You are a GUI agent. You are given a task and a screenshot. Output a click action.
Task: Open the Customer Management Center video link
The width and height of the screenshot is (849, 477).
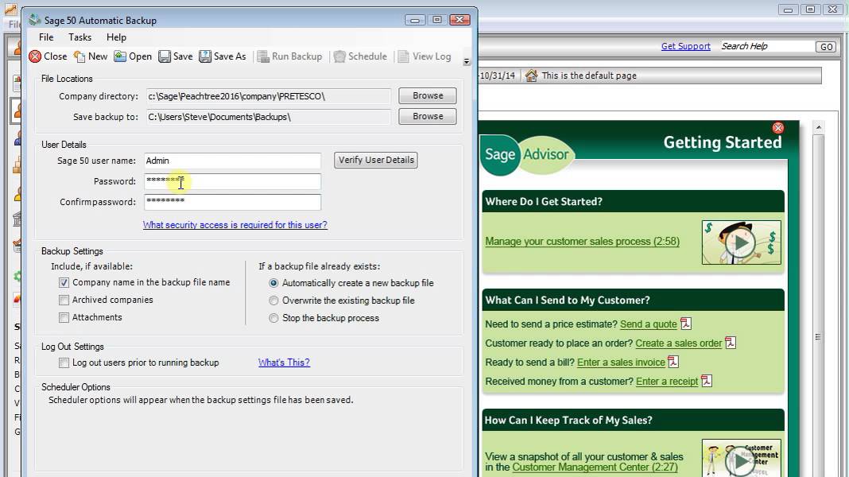[595, 467]
